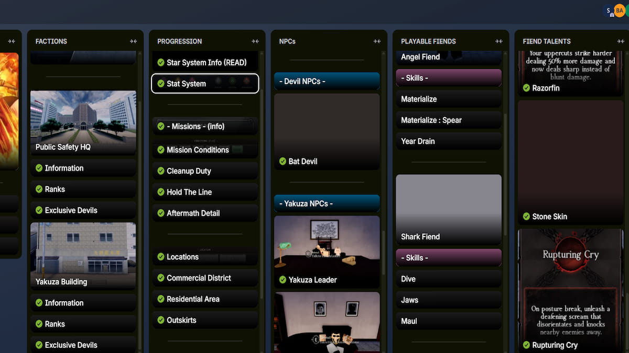Collapse the PLAYABLE FIENDS list
The image size is (629, 353).
498,41
